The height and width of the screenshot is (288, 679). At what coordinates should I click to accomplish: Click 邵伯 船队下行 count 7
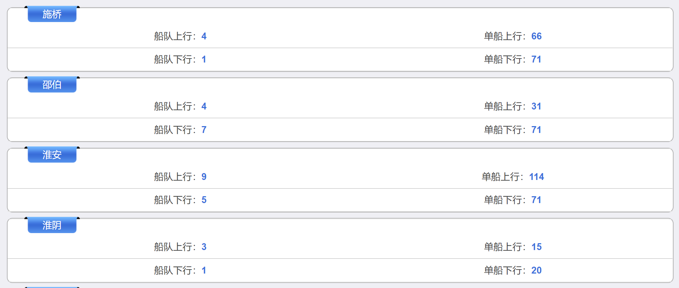tap(204, 130)
